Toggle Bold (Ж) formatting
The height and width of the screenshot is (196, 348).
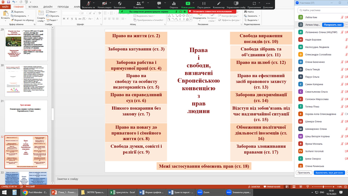coord(64,19)
